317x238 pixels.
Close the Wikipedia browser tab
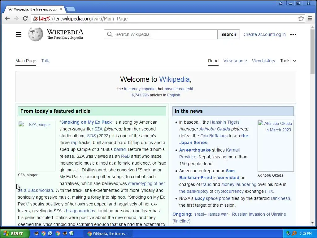tap(61, 9)
